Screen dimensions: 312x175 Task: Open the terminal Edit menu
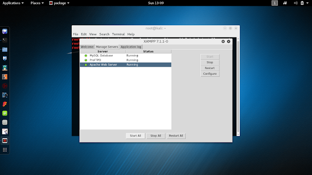point(83,34)
